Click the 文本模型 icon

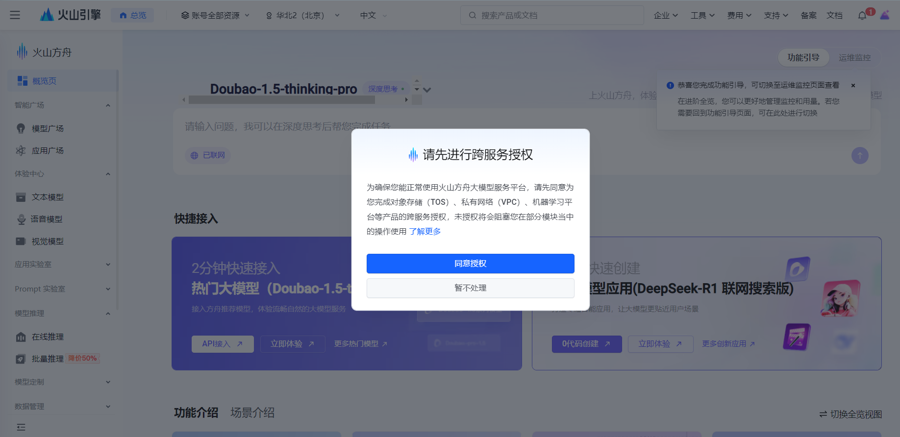[x=21, y=197]
